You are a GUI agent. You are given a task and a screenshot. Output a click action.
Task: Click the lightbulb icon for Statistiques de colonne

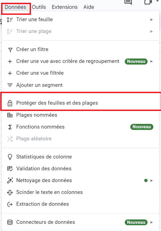pos(10,157)
